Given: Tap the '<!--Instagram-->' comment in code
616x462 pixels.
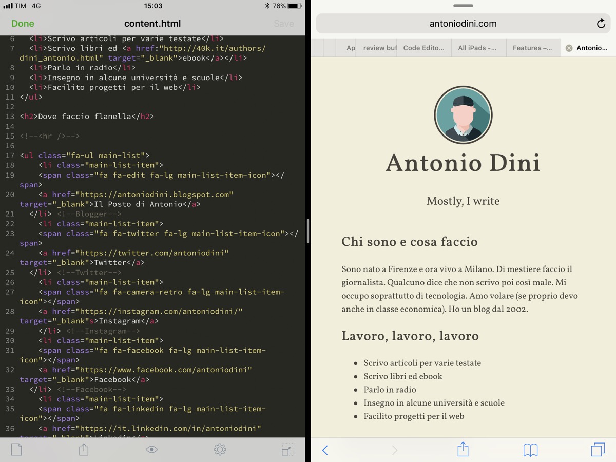Looking at the screenshot, I should pos(103,331).
